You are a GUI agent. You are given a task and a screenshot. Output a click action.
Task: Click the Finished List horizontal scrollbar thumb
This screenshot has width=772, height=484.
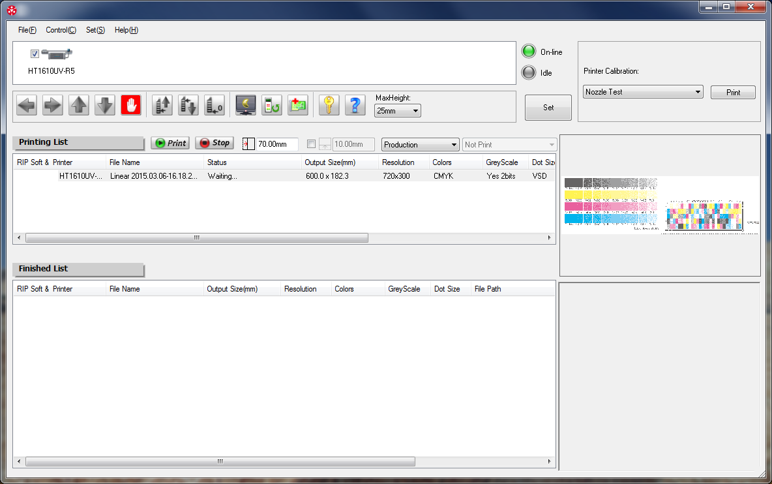[220, 462]
